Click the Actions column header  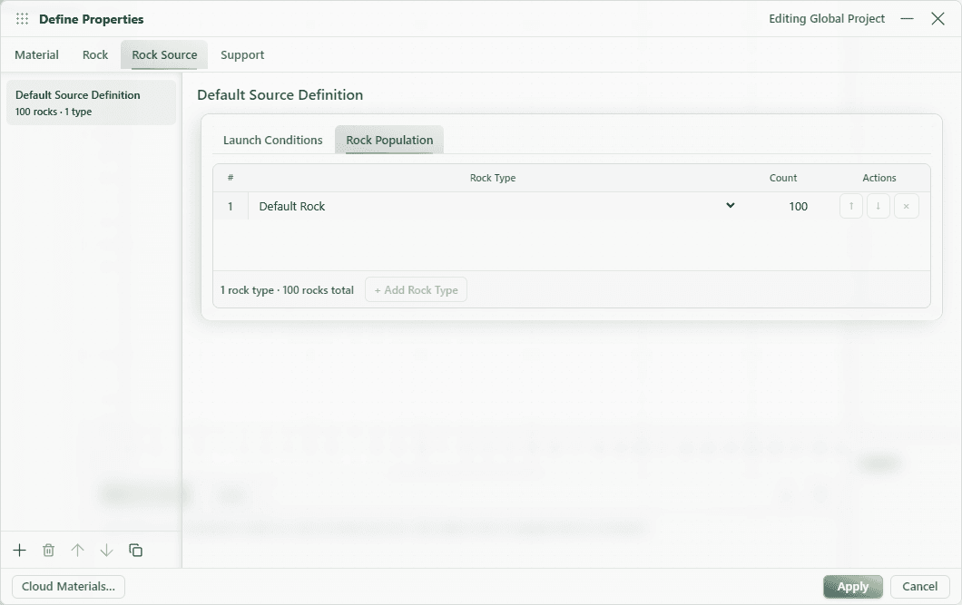pos(879,178)
